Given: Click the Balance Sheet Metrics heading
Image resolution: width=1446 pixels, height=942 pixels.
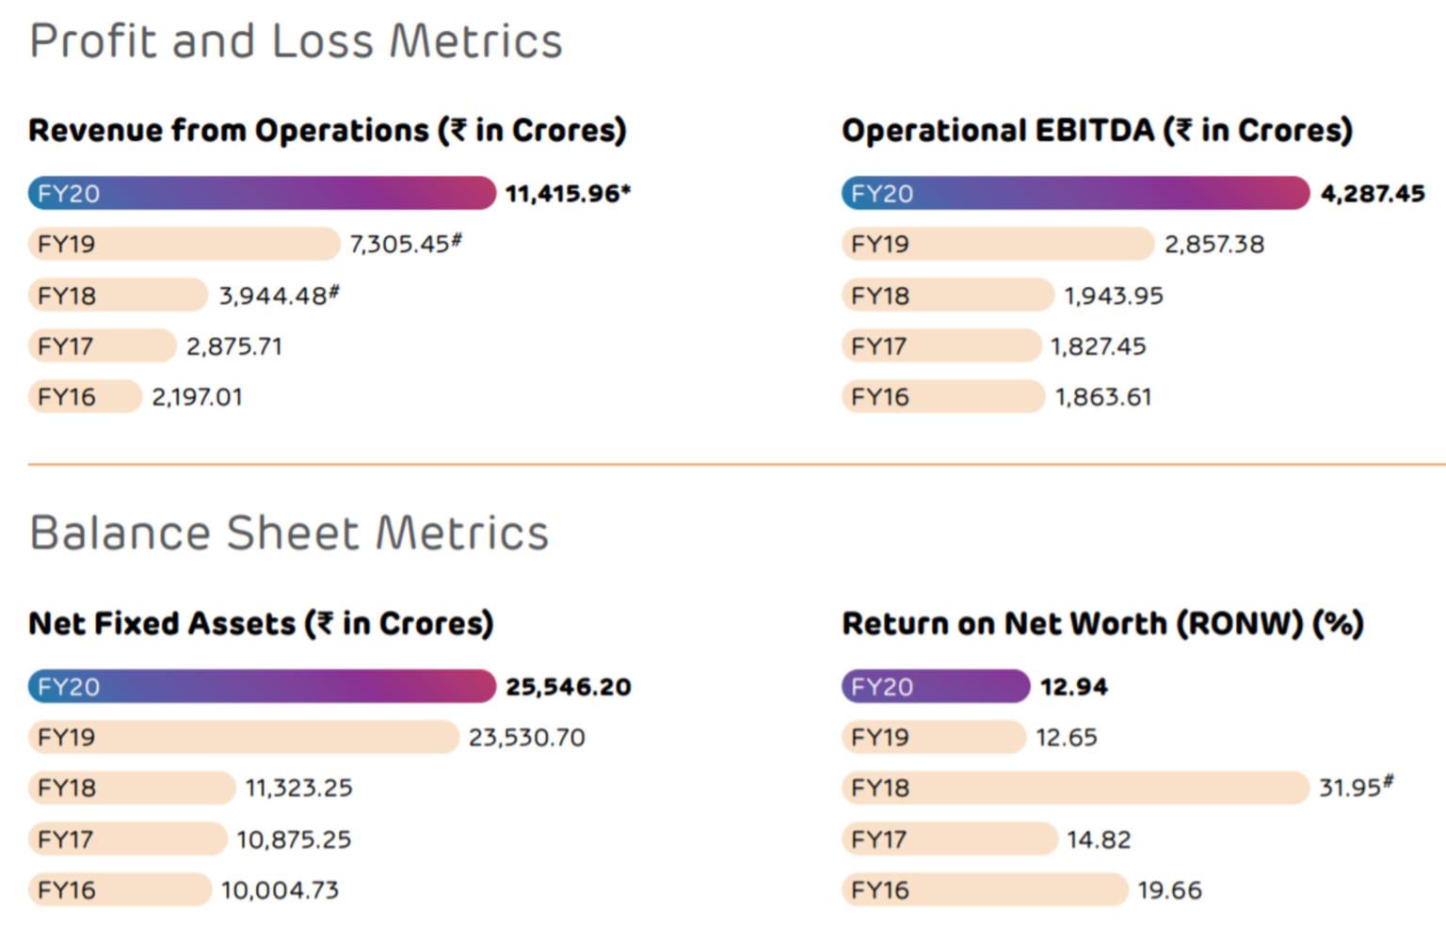Looking at the screenshot, I should click(x=289, y=533).
